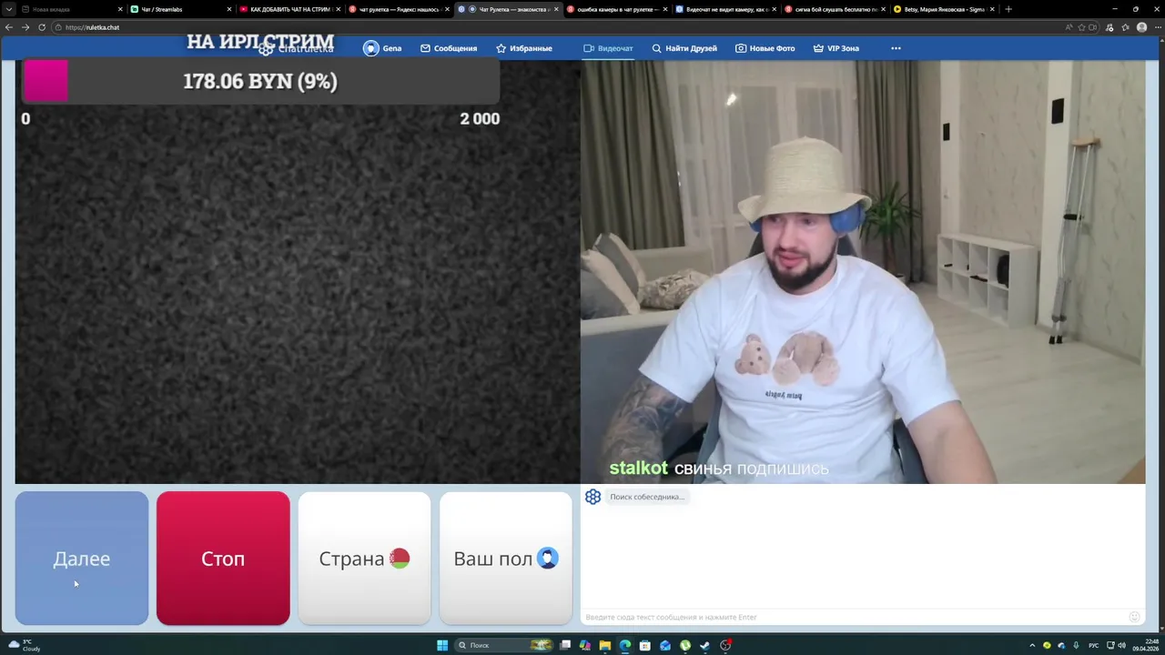
Task: Switch to КАК ДОБАВИТЬ ЧАТ НА СТРИМ tab
Action: pyautogui.click(x=290, y=9)
